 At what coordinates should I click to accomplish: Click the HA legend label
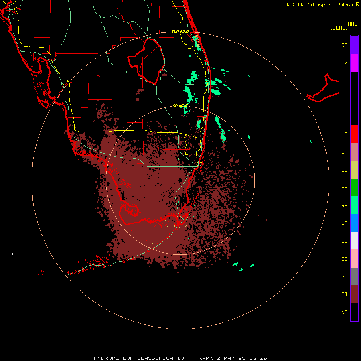[x=344, y=134]
